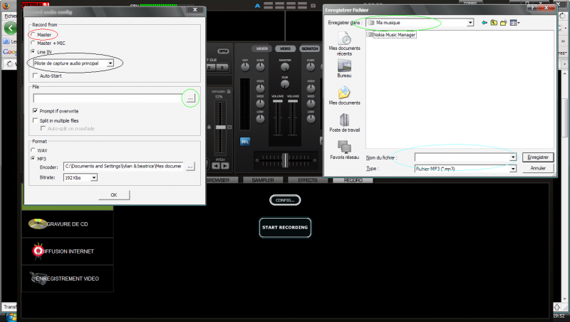Open the Type file format dropdown

point(512,169)
